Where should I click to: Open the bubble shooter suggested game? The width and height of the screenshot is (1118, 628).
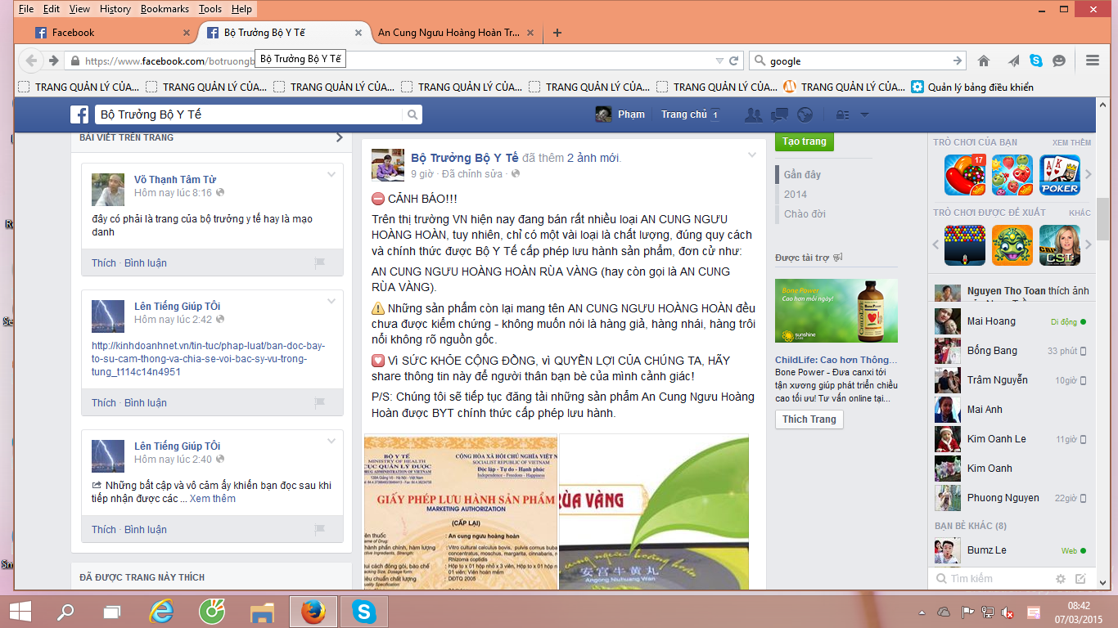[965, 245]
